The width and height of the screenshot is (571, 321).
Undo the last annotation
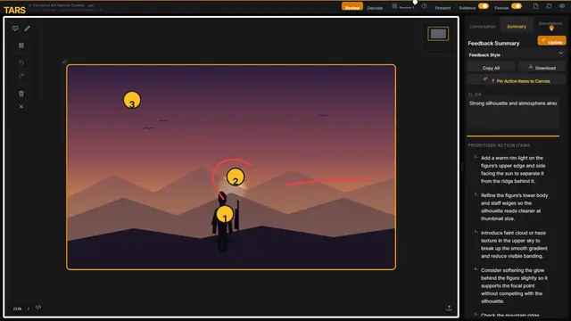21,62
